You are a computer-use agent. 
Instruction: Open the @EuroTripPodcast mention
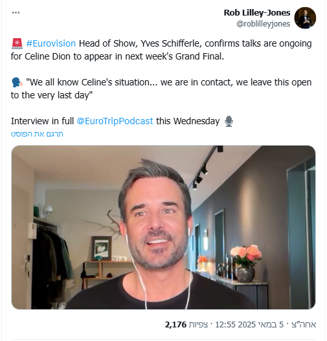pyautogui.click(x=115, y=121)
